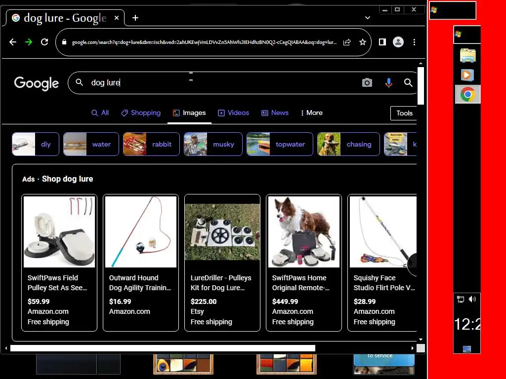Select the Chrome taskbar icon

(x=467, y=94)
